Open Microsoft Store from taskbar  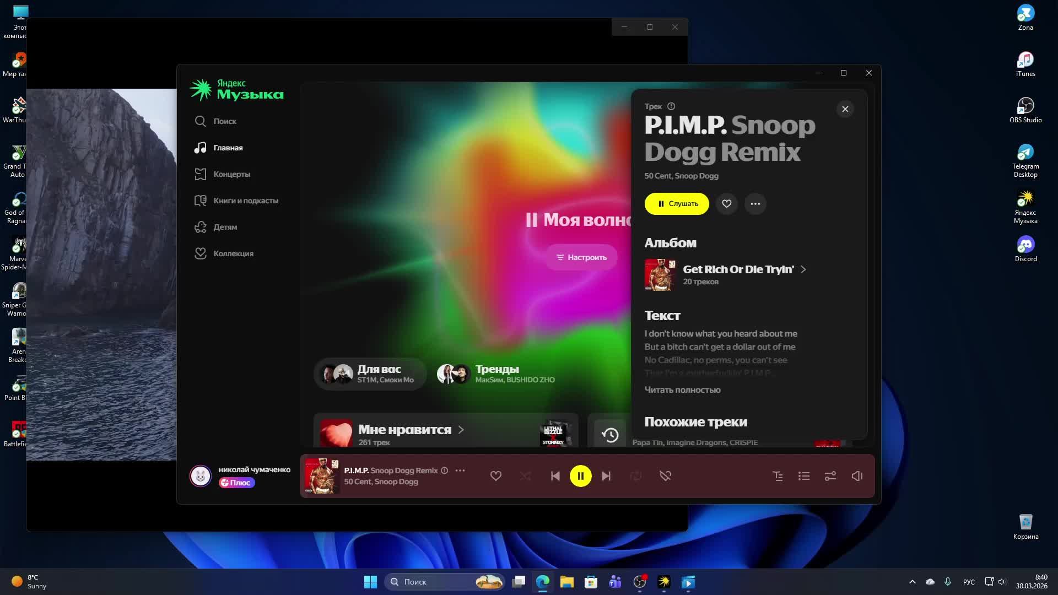[591, 582]
